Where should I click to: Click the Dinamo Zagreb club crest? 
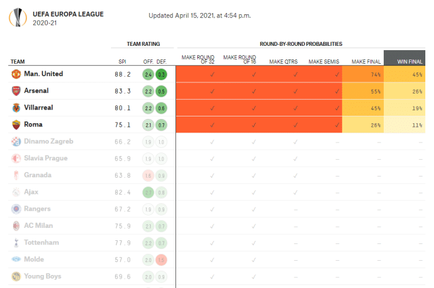[15, 141]
